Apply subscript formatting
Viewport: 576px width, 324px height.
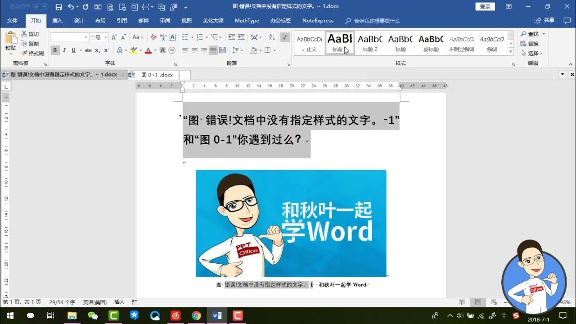(98, 50)
